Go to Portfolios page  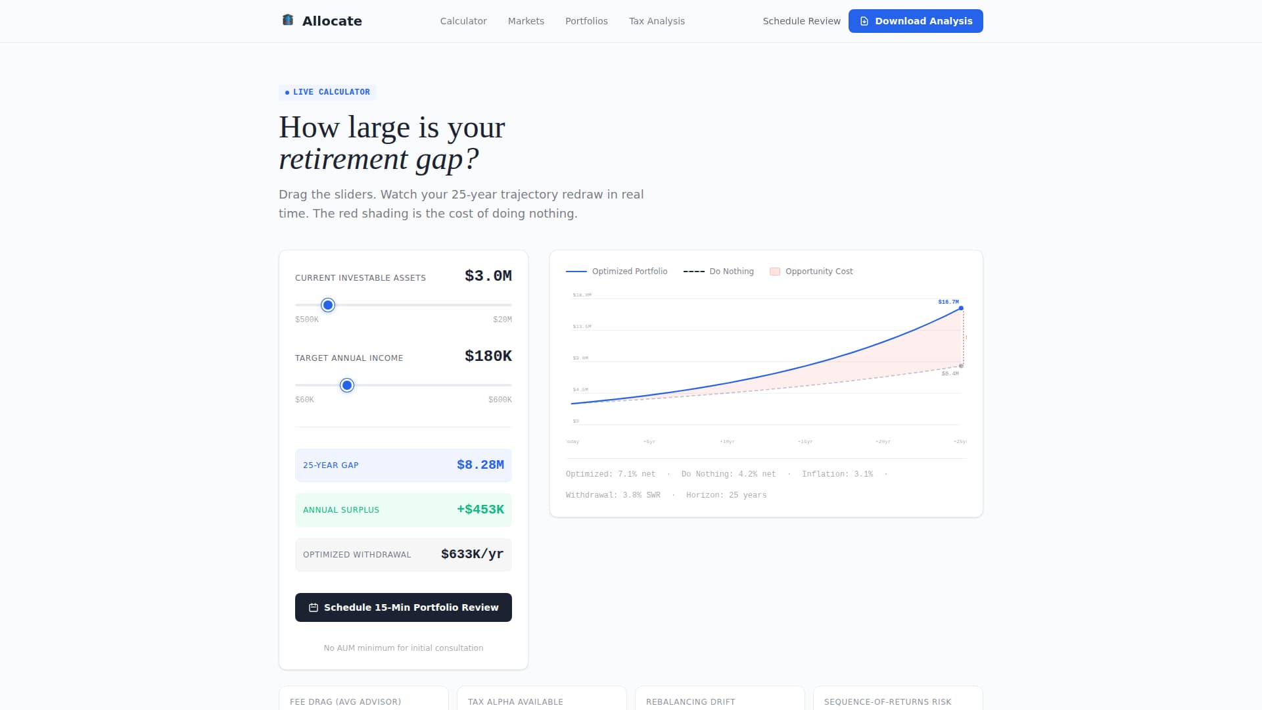[586, 21]
